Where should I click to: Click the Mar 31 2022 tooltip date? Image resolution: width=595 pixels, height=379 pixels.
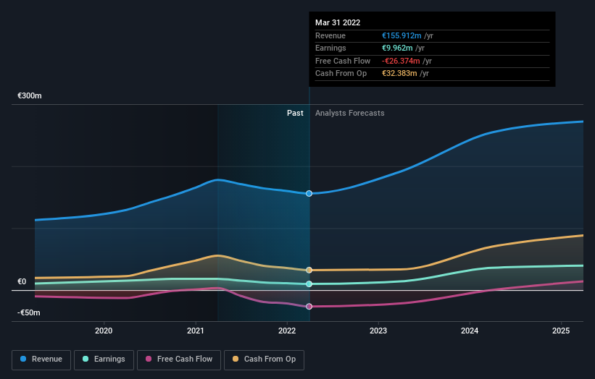(x=338, y=22)
